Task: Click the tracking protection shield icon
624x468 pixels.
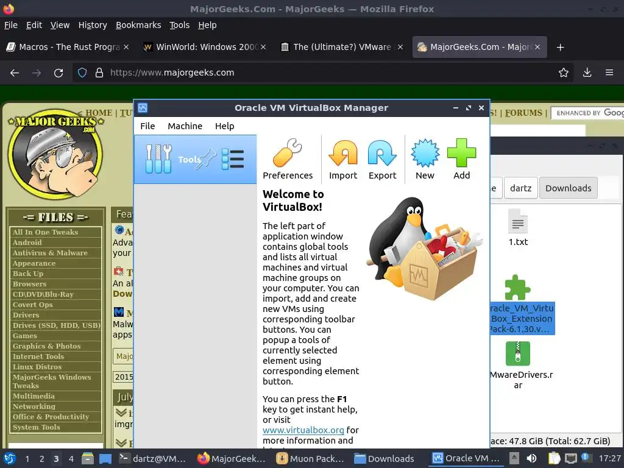Action: coord(82,73)
